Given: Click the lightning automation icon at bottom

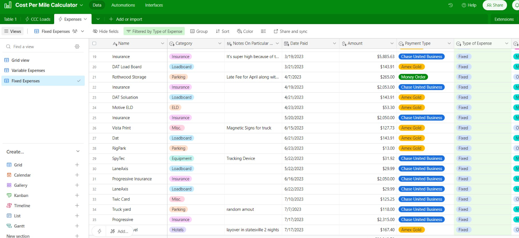Looking at the screenshot, I should (99, 231).
